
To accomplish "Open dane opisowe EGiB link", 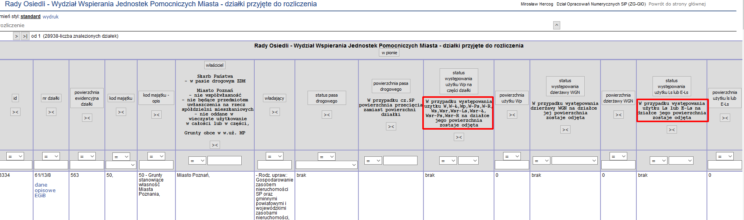I will (x=45, y=190).
